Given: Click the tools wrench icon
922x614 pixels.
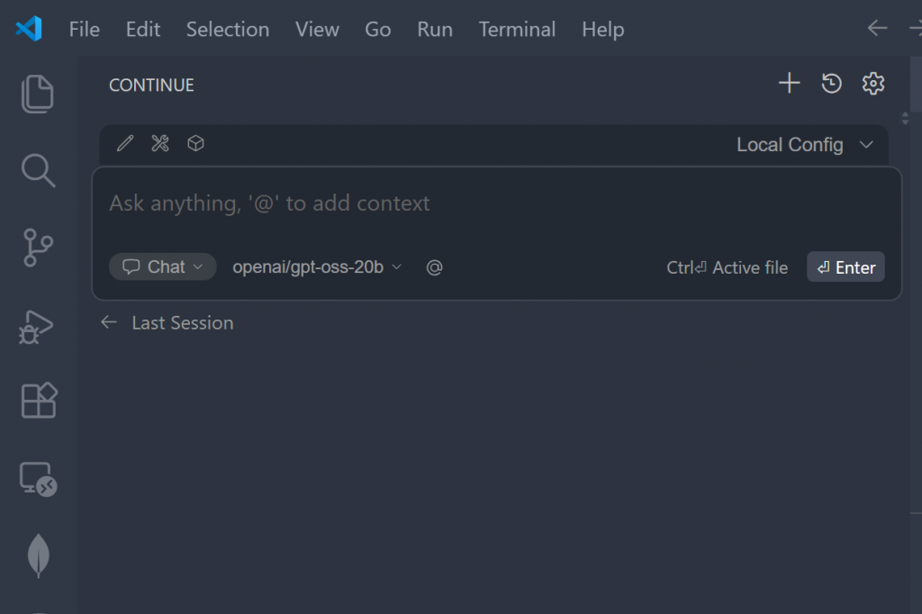Looking at the screenshot, I should click(x=160, y=143).
